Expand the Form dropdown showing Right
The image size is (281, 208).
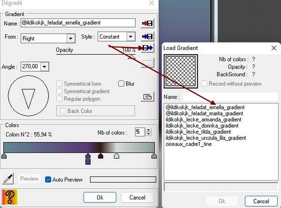point(71,39)
